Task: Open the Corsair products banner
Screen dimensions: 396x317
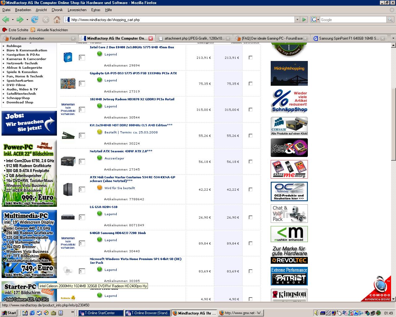Action: click(289, 126)
